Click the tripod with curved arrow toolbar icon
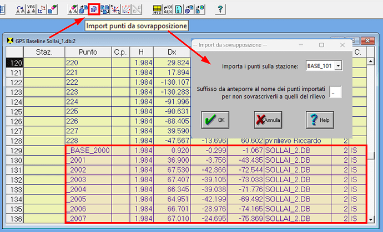383x232 pixels. [21, 9]
